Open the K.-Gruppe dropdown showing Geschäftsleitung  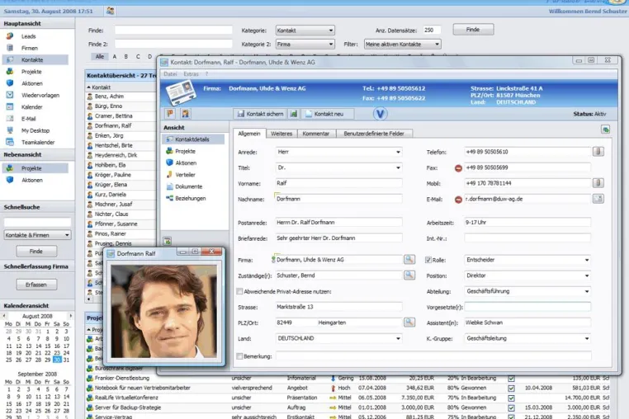click(527, 338)
